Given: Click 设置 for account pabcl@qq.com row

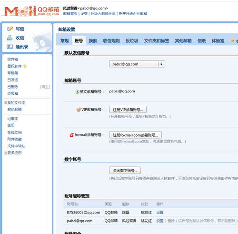Looking at the screenshot, I should point(160,221).
